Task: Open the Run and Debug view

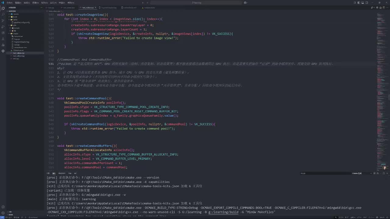Action: pyautogui.click(x=3, y=26)
